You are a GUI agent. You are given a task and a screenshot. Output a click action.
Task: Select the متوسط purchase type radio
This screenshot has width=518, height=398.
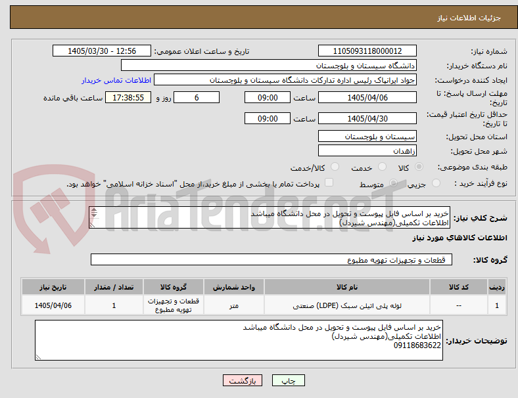pyautogui.click(x=393, y=183)
